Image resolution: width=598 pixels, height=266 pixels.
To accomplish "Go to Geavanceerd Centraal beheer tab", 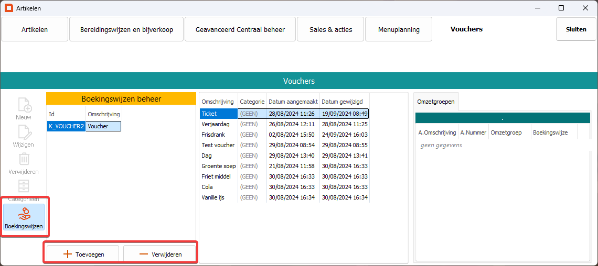I will coord(240,29).
